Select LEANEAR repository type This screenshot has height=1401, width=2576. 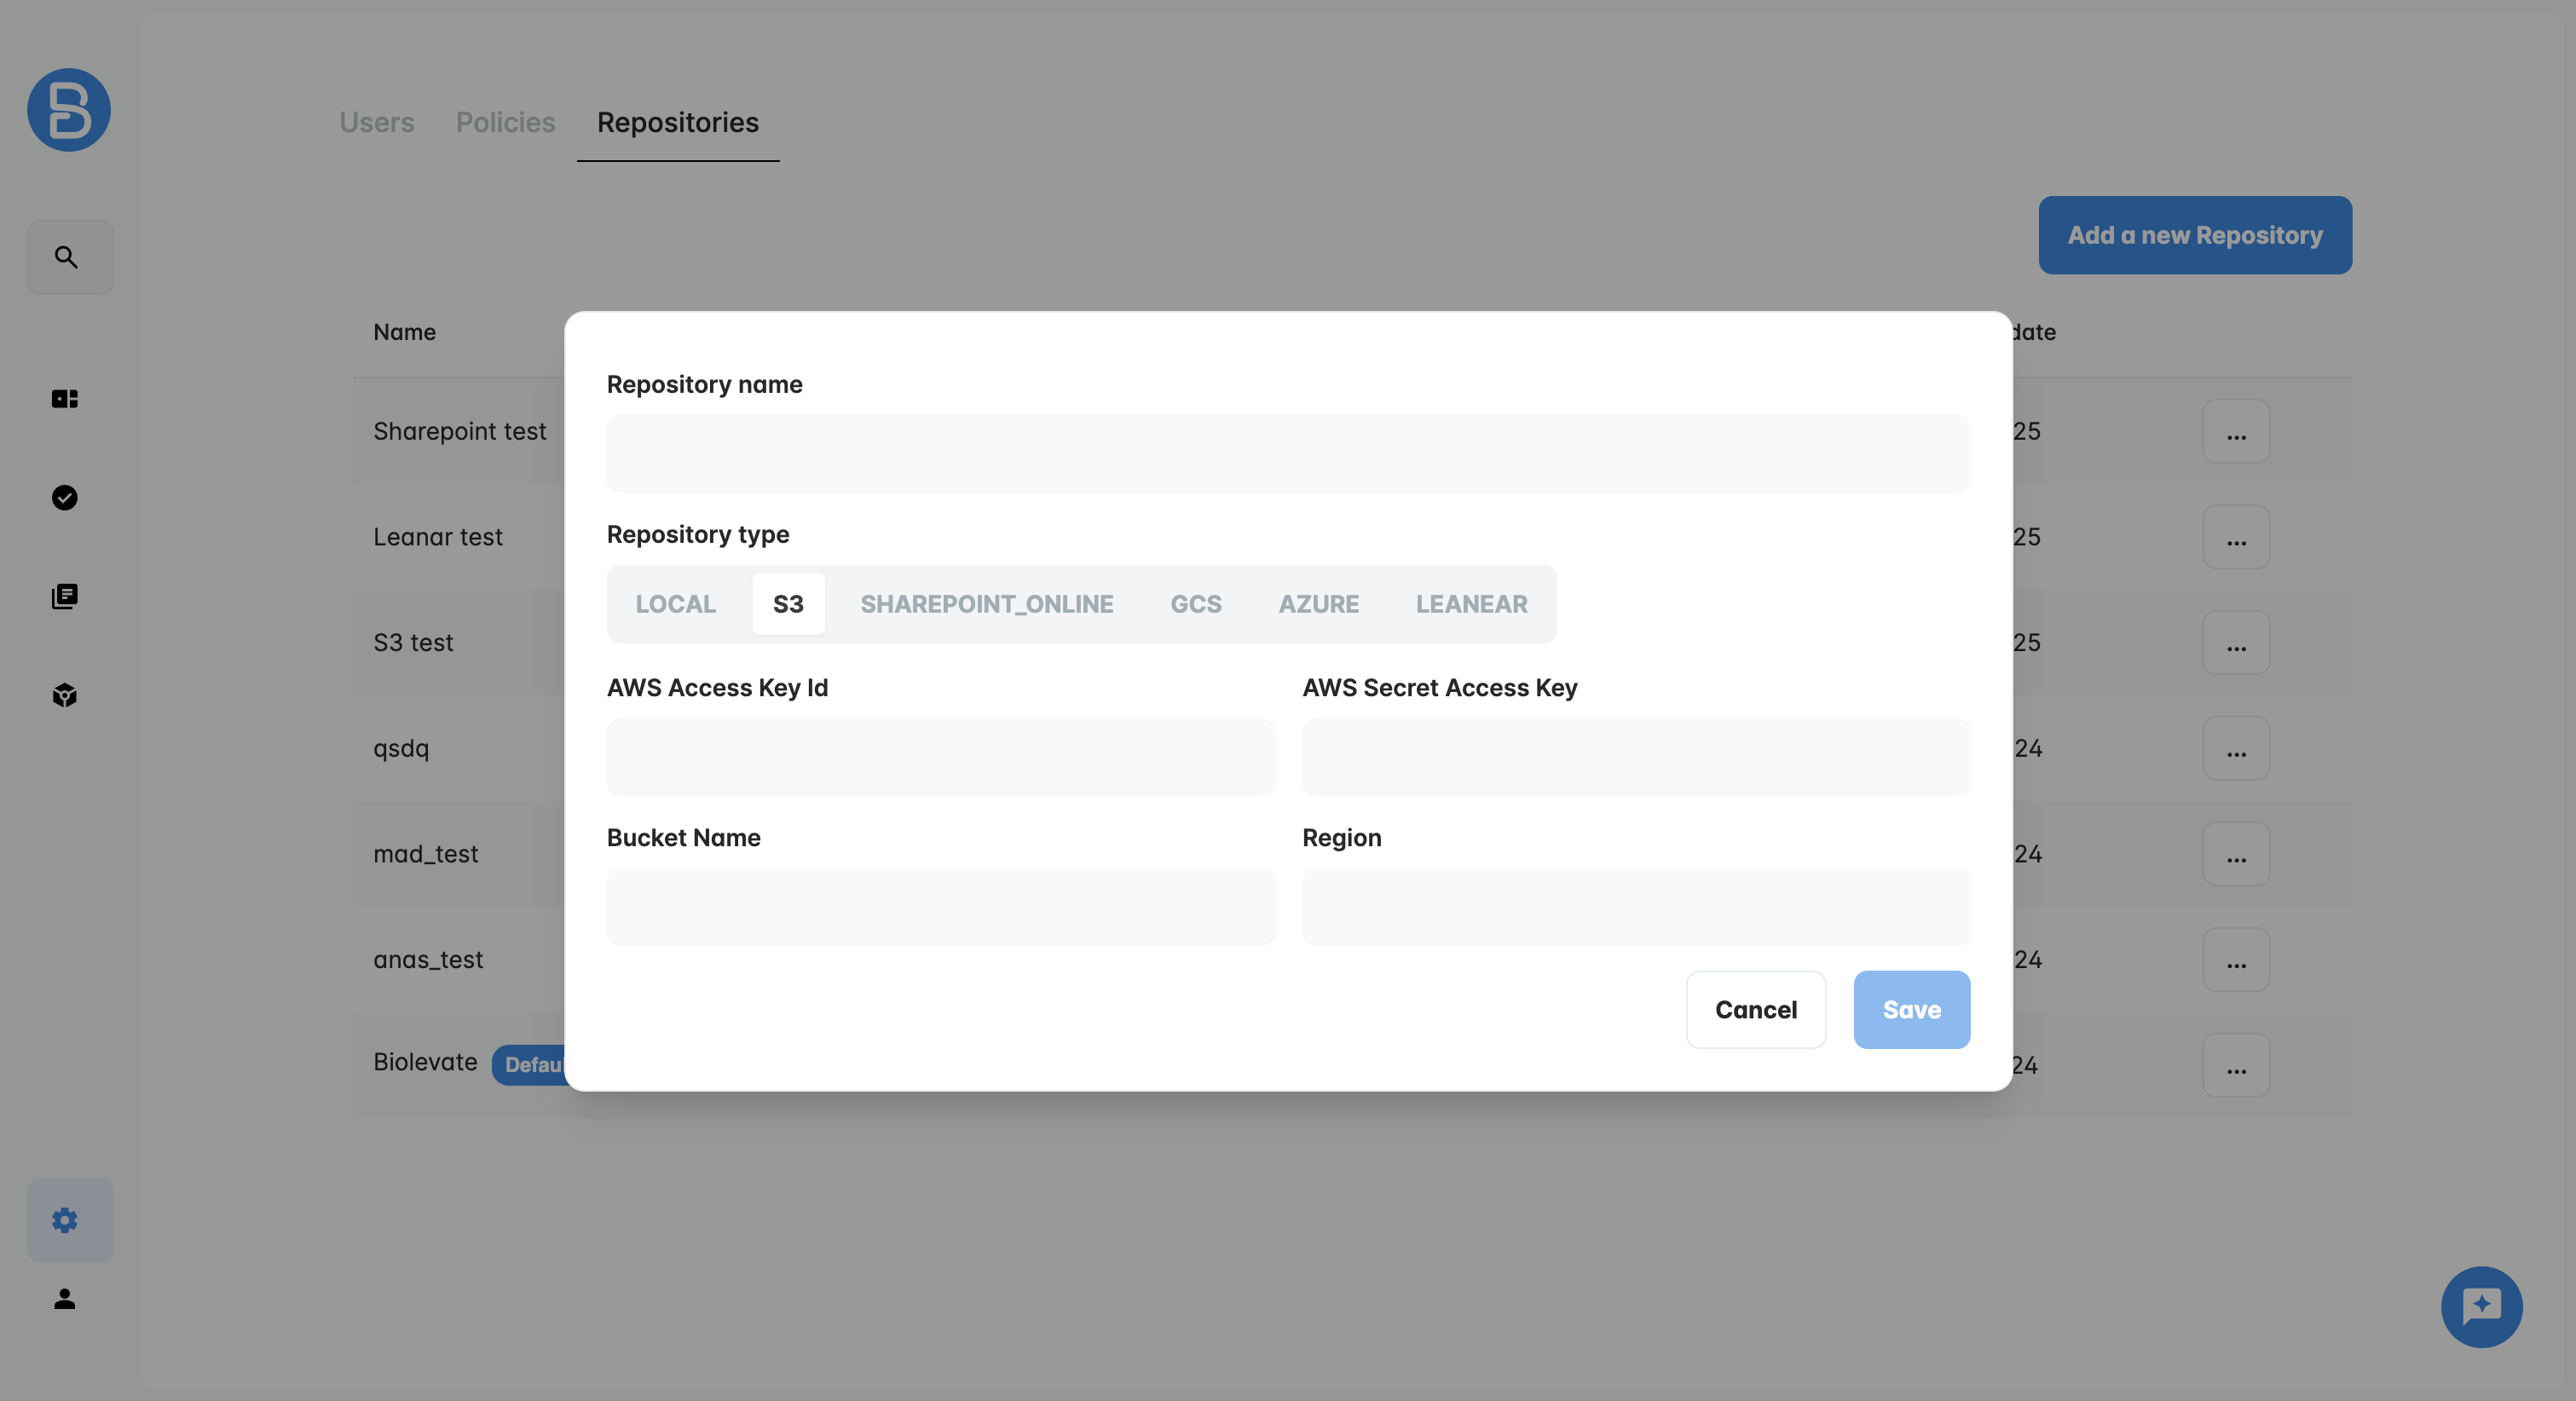[x=1471, y=604]
